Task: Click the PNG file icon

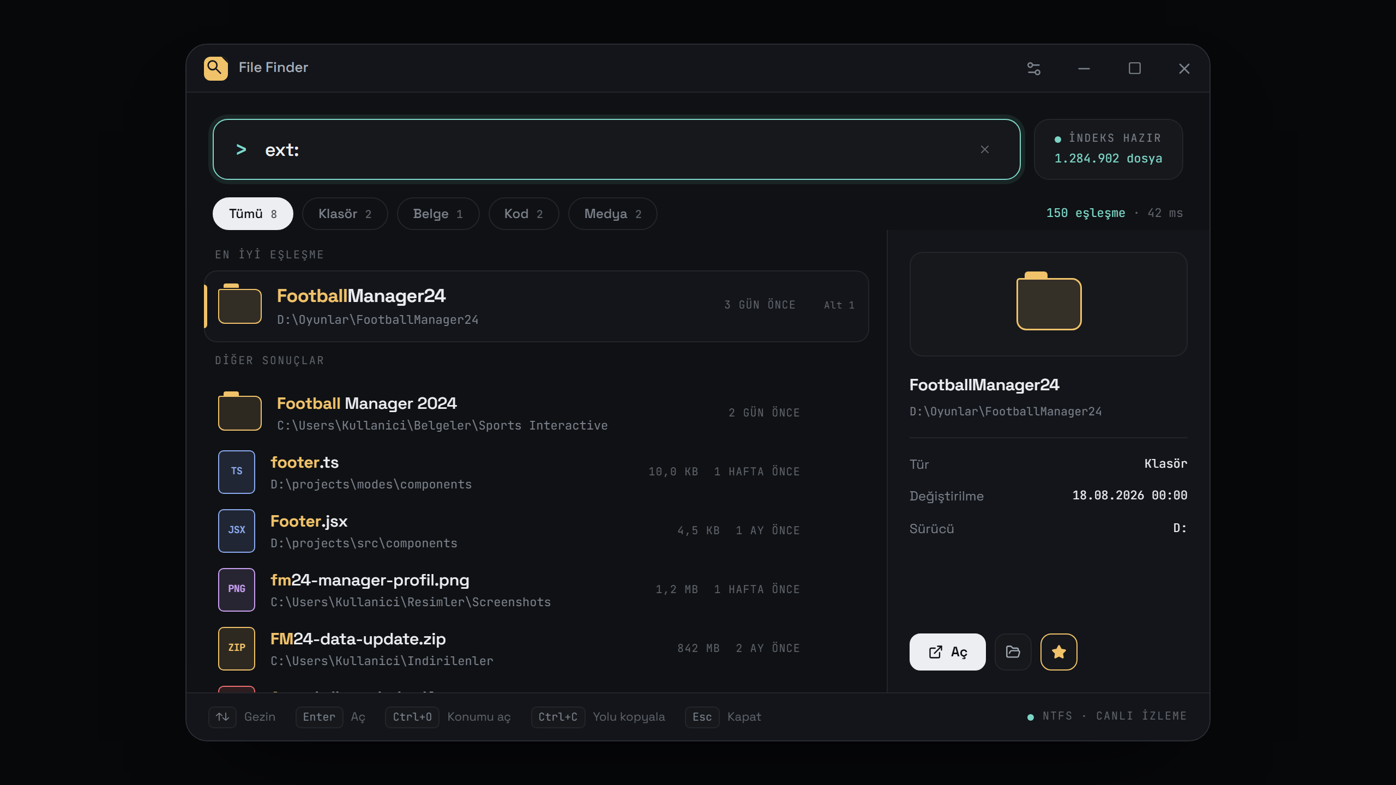Action: (237, 589)
